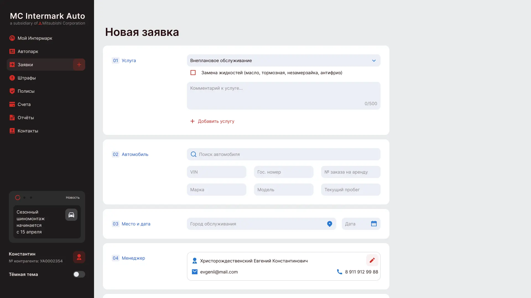Click Город обслуживания input field
Image resolution: width=531 pixels, height=298 pixels.
click(x=262, y=224)
